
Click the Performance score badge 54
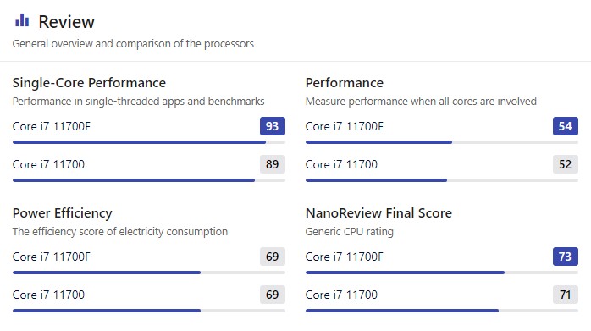click(565, 126)
